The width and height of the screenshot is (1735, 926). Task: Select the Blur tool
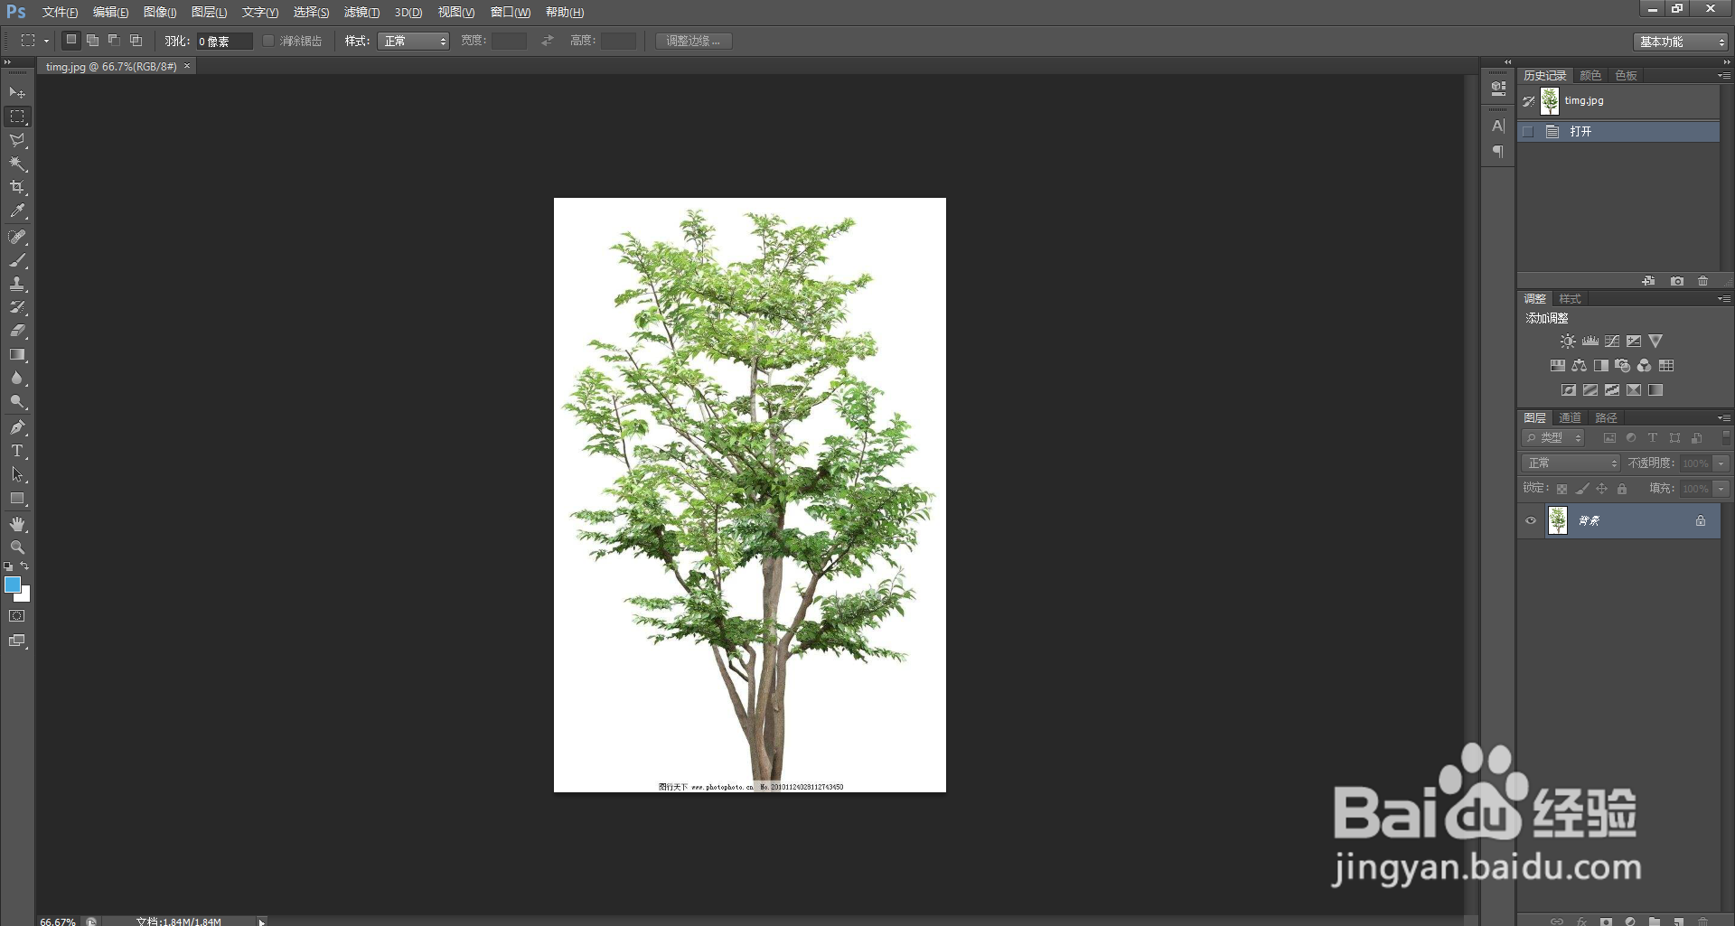click(17, 379)
